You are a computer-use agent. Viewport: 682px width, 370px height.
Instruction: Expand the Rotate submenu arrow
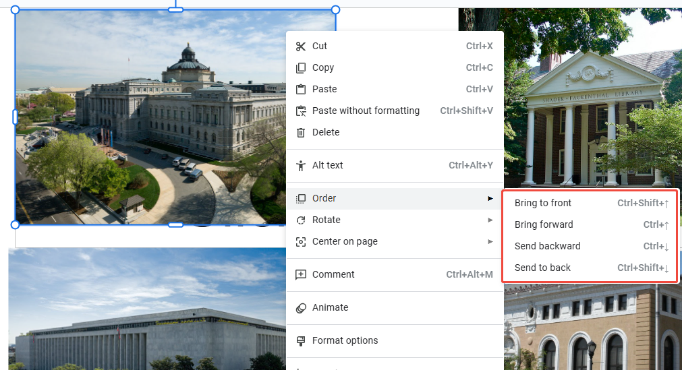coord(490,220)
